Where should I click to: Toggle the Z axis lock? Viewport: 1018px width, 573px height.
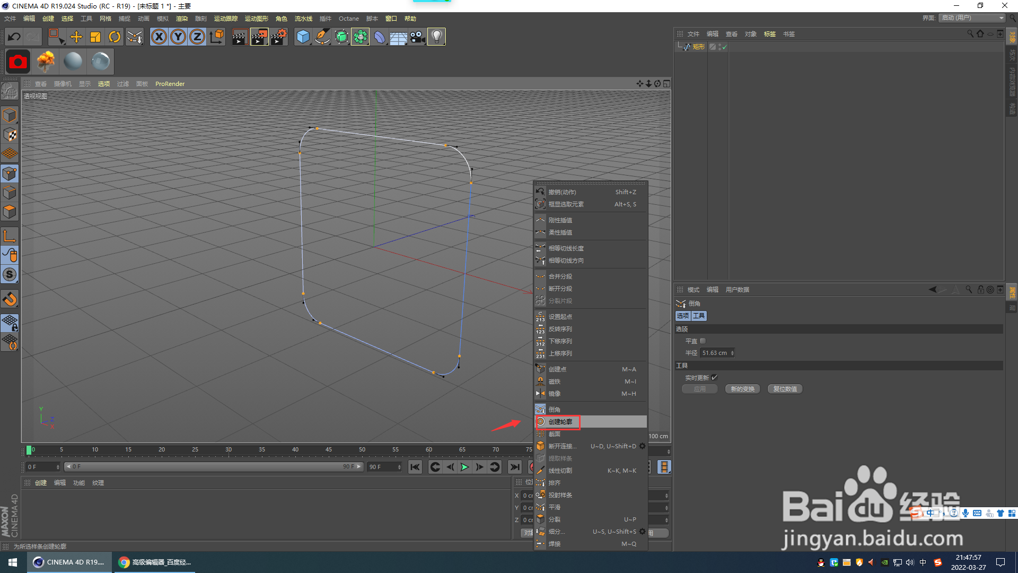pyautogui.click(x=197, y=37)
